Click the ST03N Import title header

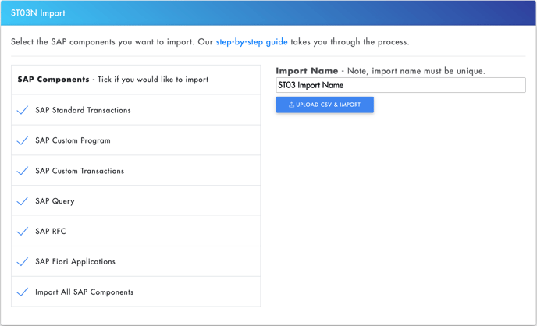[x=38, y=13]
